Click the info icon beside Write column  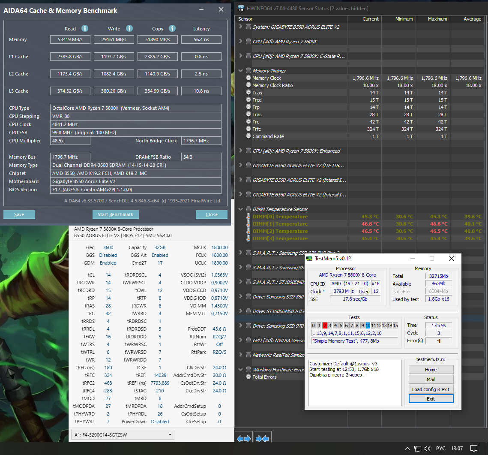129,28
